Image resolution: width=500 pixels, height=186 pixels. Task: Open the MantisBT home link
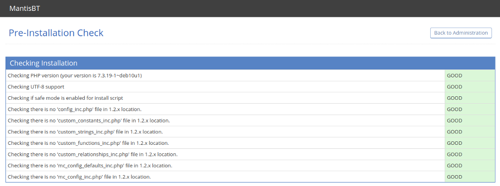[x=24, y=8]
